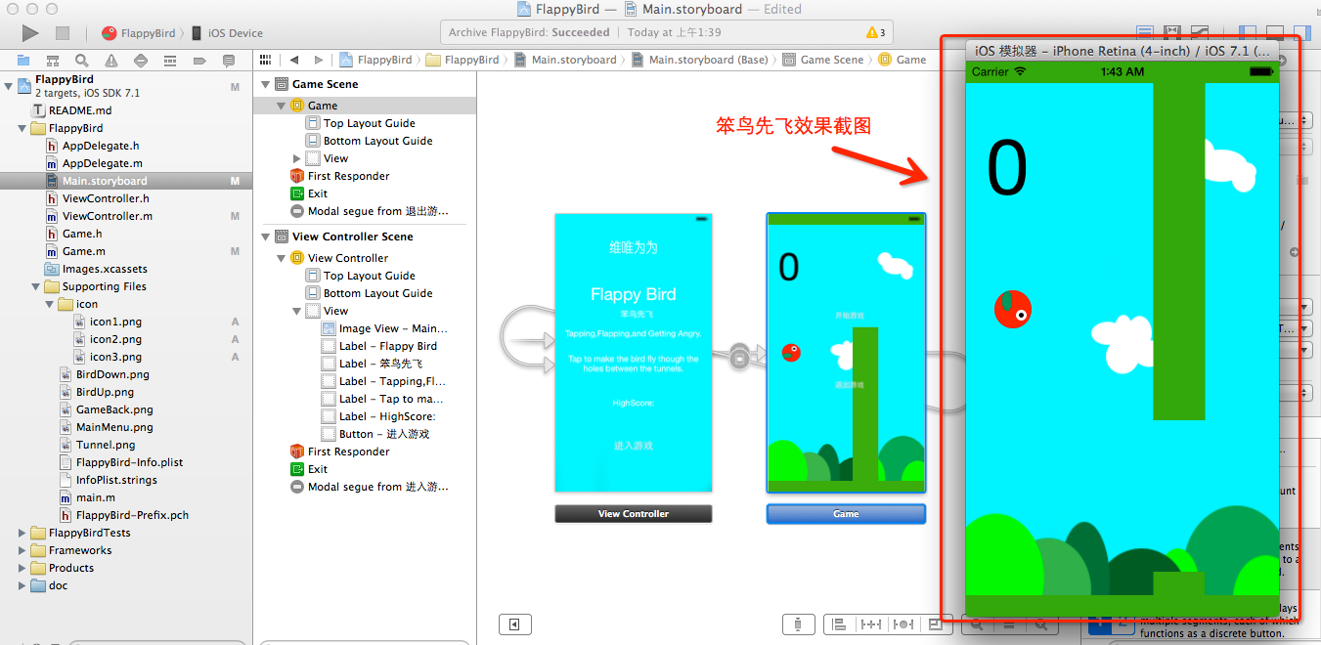Toggle the document outline button below the canvas
This screenshot has height=645, width=1321.
(514, 623)
